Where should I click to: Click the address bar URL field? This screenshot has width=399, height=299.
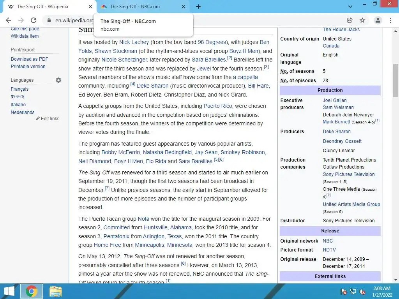74,20
